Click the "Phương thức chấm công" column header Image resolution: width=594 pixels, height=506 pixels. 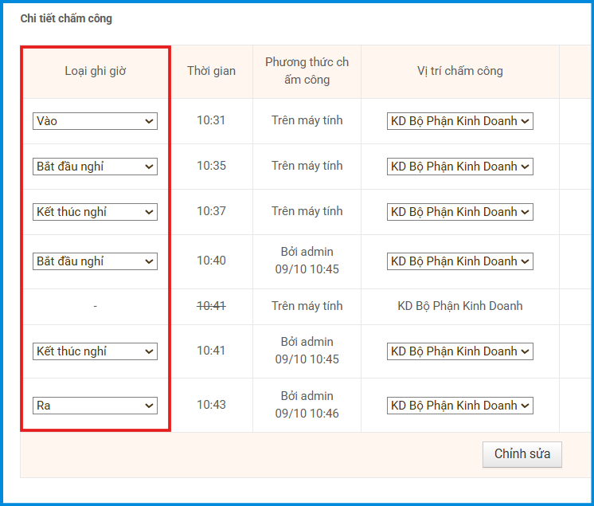307,71
